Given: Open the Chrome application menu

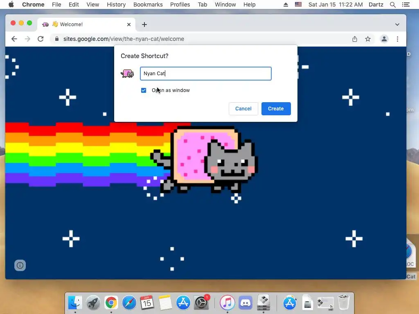Looking at the screenshot, I should [33, 4].
